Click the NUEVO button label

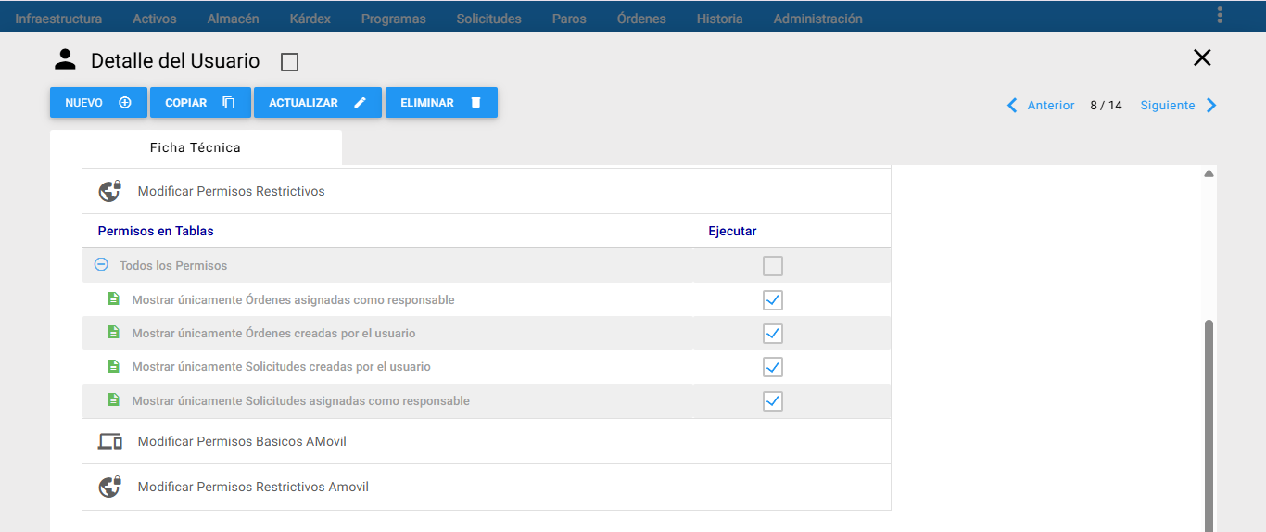point(83,103)
